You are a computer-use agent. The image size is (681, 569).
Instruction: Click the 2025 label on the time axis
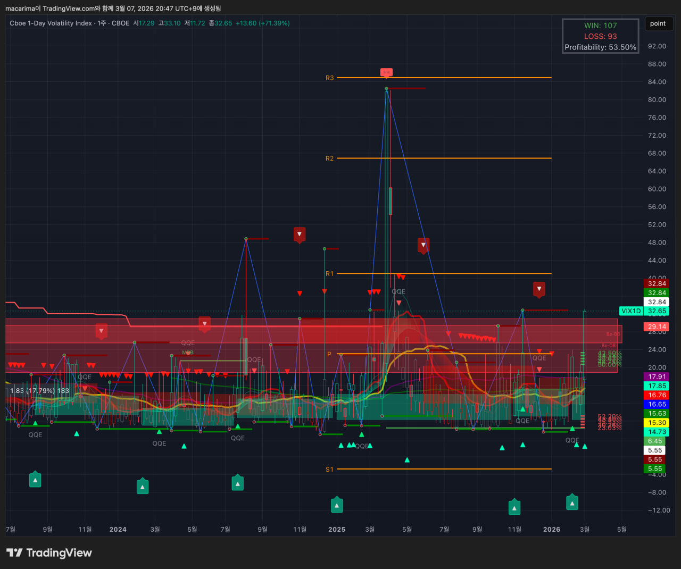337,529
